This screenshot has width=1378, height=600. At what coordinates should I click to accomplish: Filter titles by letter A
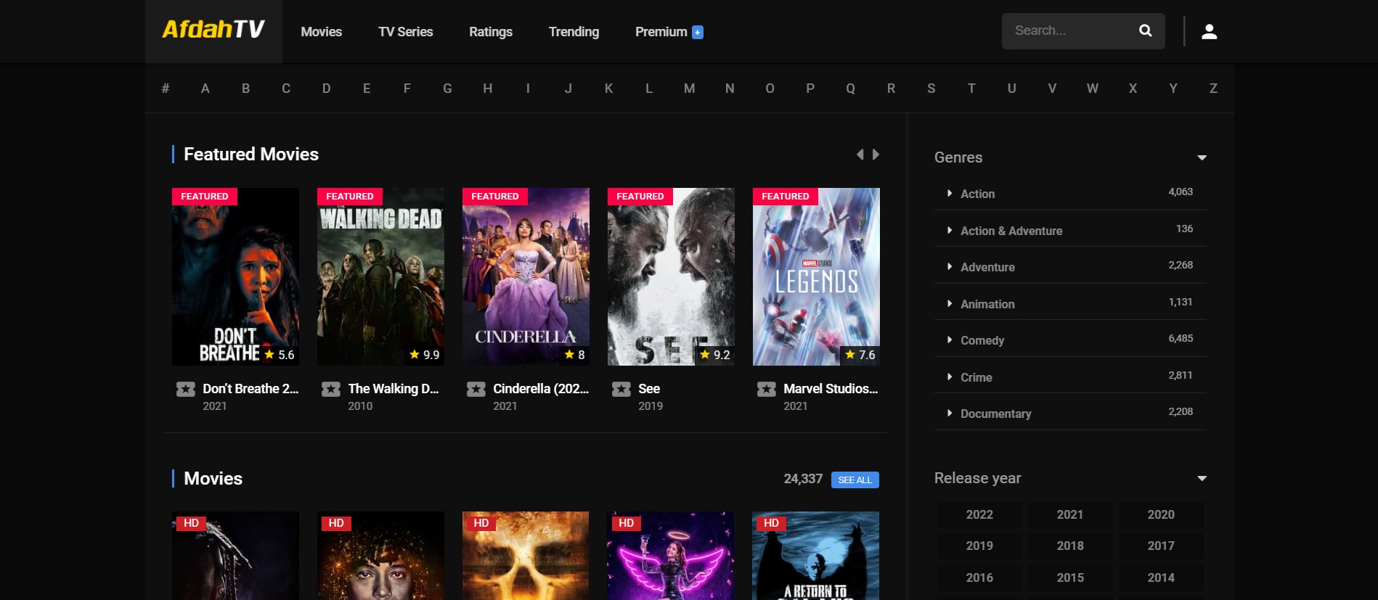pyautogui.click(x=205, y=89)
